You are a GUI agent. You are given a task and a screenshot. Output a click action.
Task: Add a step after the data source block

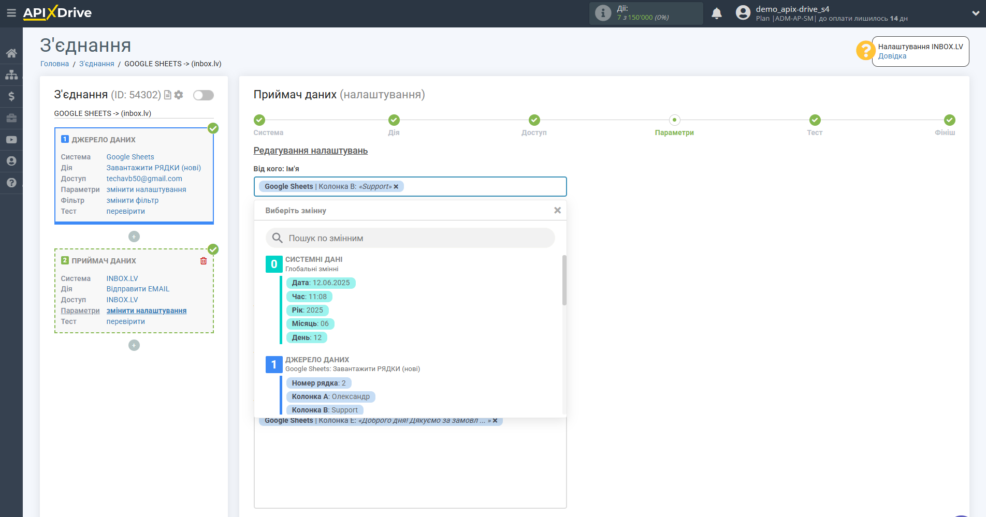134,237
